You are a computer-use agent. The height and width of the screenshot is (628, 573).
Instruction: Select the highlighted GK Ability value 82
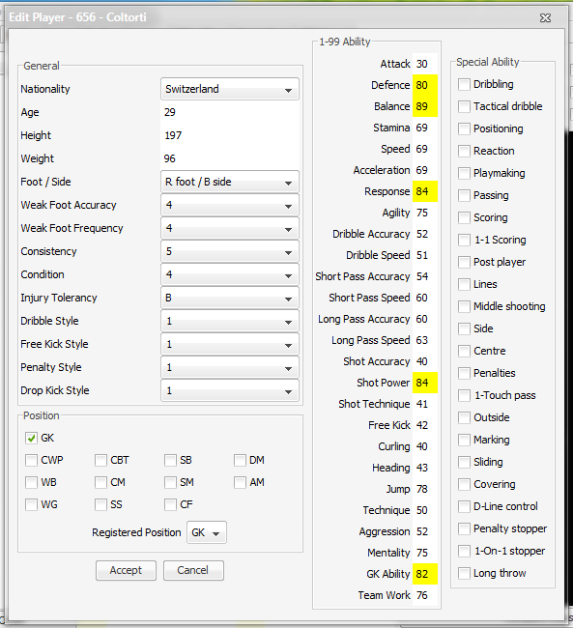(x=425, y=574)
